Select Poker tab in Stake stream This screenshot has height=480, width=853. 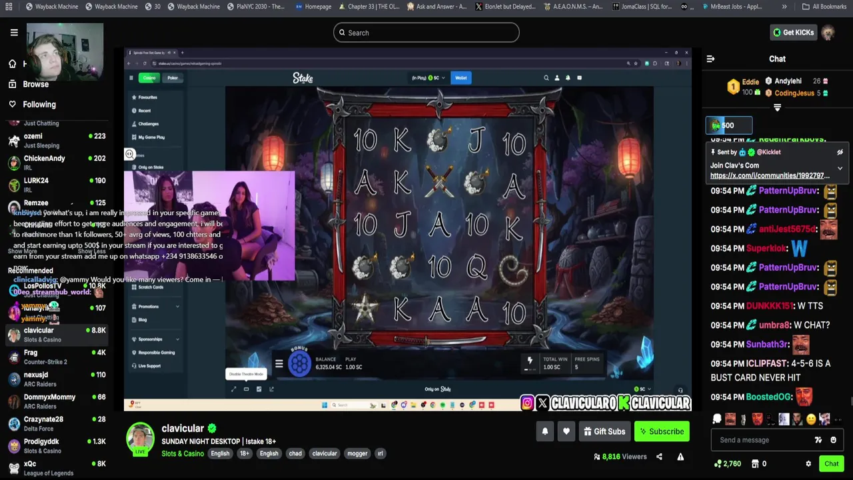(173, 78)
